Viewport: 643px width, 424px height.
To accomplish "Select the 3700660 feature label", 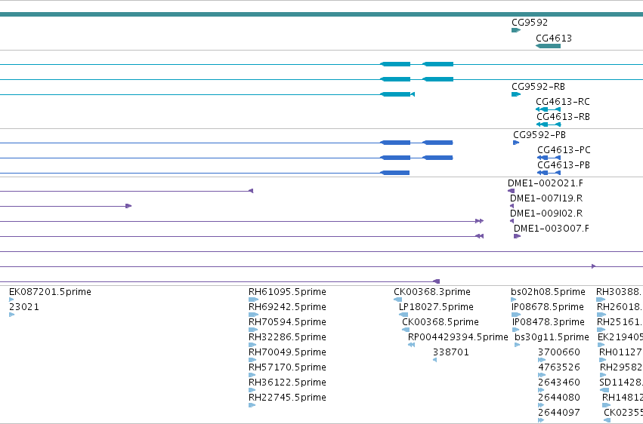I will pos(559,352).
